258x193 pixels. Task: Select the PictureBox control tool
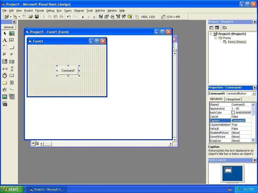pyautogui.click(x=12, y=33)
